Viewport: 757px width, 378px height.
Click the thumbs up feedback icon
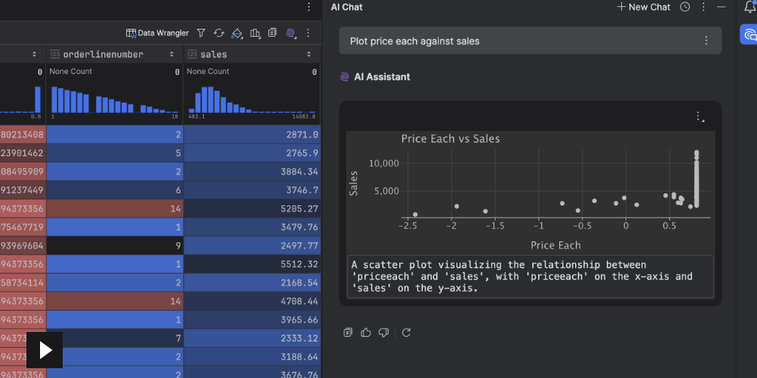tap(366, 332)
